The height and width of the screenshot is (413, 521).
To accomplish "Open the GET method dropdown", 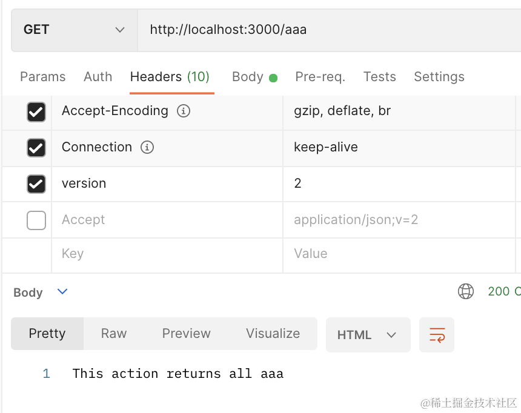I will pyautogui.click(x=74, y=30).
